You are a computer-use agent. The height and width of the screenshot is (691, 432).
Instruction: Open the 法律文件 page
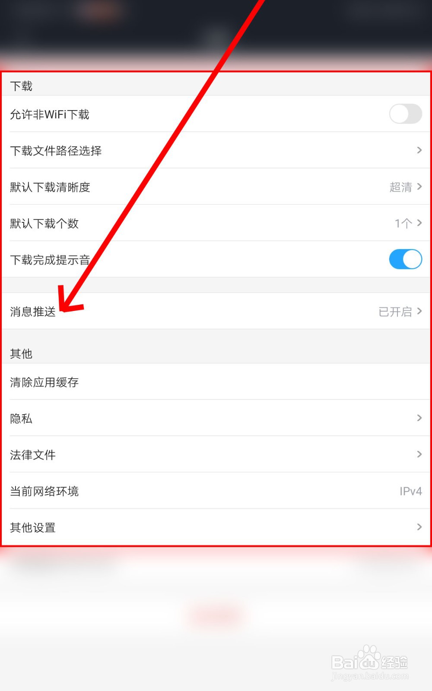pos(216,454)
